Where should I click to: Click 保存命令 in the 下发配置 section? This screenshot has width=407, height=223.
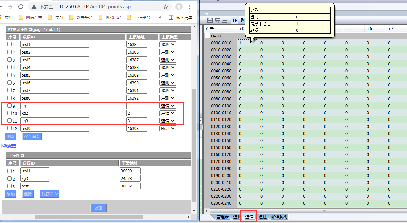50,194
